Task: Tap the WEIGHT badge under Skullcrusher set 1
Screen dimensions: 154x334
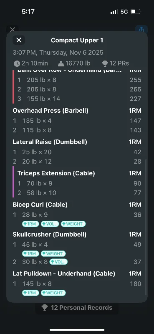Action: [x=53, y=254]
